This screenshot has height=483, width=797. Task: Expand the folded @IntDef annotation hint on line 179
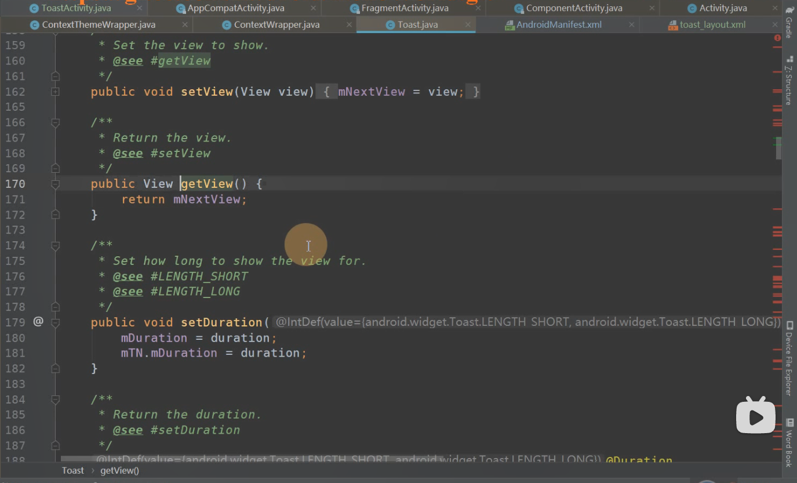tap(527, 322)
